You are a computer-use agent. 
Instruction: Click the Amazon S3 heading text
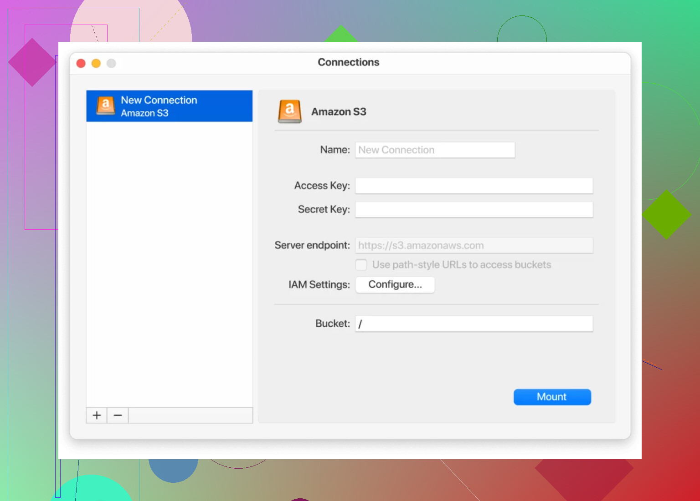tap(339, 111)
